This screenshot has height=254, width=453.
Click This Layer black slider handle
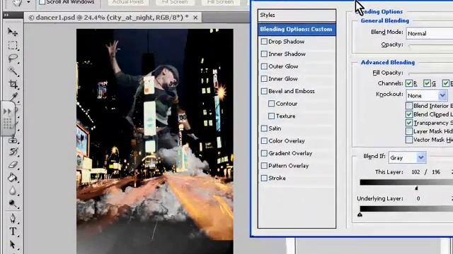416,188
